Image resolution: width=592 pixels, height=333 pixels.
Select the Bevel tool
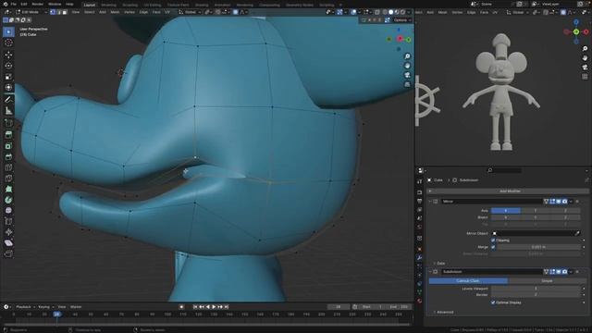[x=8, y=156]
